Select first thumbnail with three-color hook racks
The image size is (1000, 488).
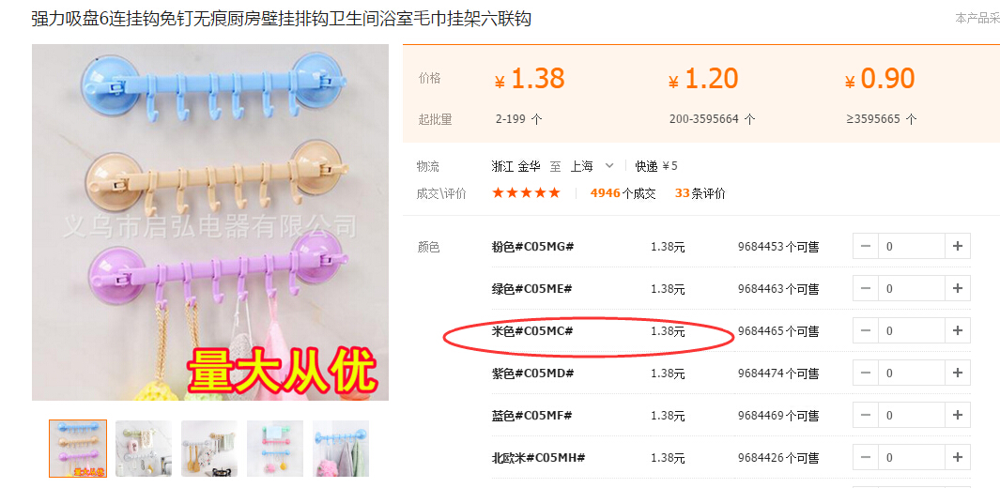point(78,449)
